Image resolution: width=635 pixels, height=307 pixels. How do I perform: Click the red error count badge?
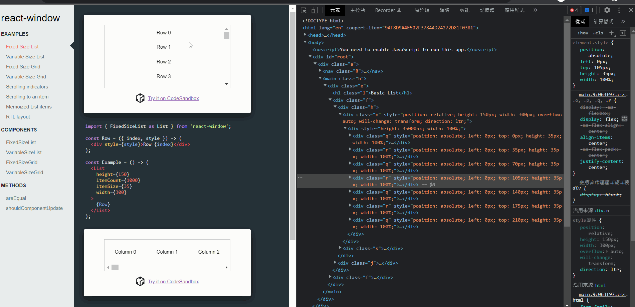click(x=574, y=10)
